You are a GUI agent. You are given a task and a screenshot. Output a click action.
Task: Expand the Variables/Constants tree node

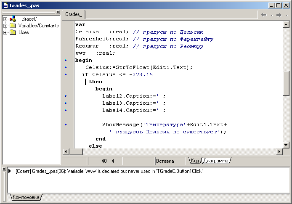click(x=5, y=26)
